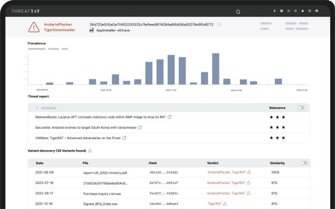Image resolution: width=335 pixels, height=209 pixels.
Task: Click the red warning triangle beside AndarielPacker
Action: (x=34, y=27)
